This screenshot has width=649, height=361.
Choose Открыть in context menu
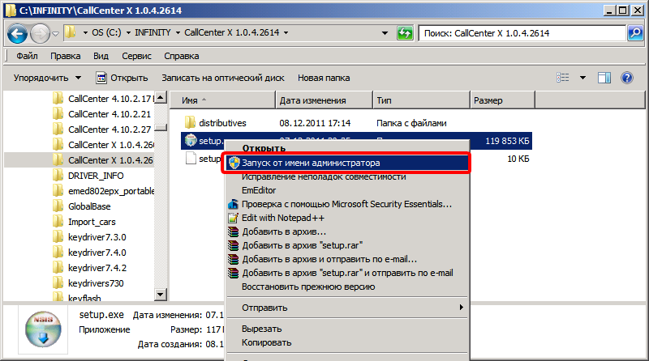(264, 148)
